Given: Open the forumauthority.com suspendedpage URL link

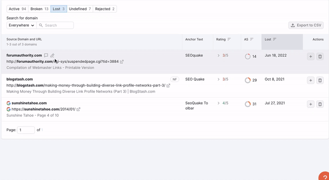Looking at the screenshot, I should (63, 62).
